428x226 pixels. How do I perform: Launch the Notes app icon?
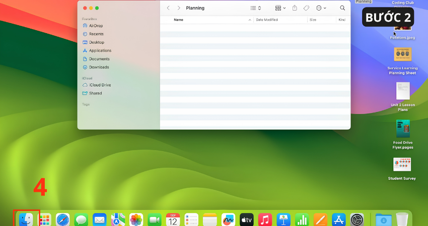pyautogui.click(x=209, y=219)
